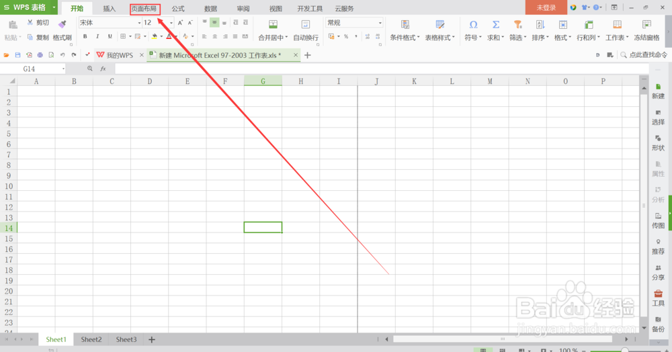The width and height of the screenshot is (672, 352).
Task: Click the Not Logged In (未登录) button
Action: [x=546, y=7]
